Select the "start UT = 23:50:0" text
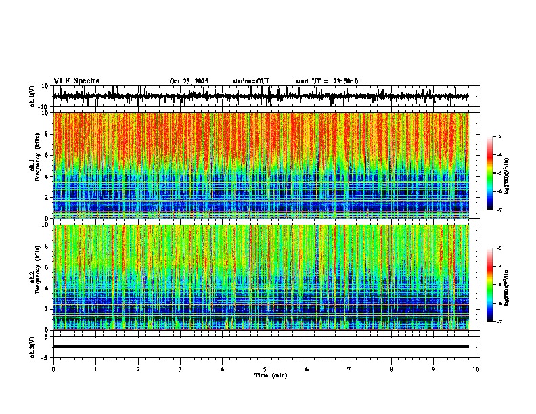 [x=327, y=81]
